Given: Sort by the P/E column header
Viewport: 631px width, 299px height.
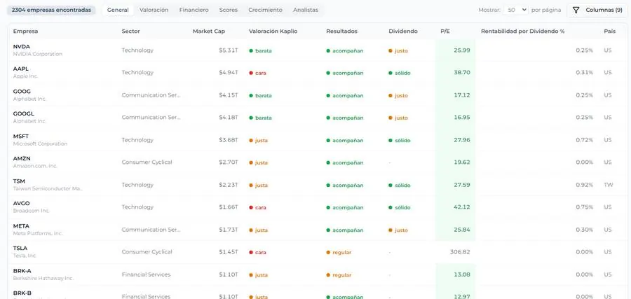Looking at the screenshot, I should (x=447, y=31).
